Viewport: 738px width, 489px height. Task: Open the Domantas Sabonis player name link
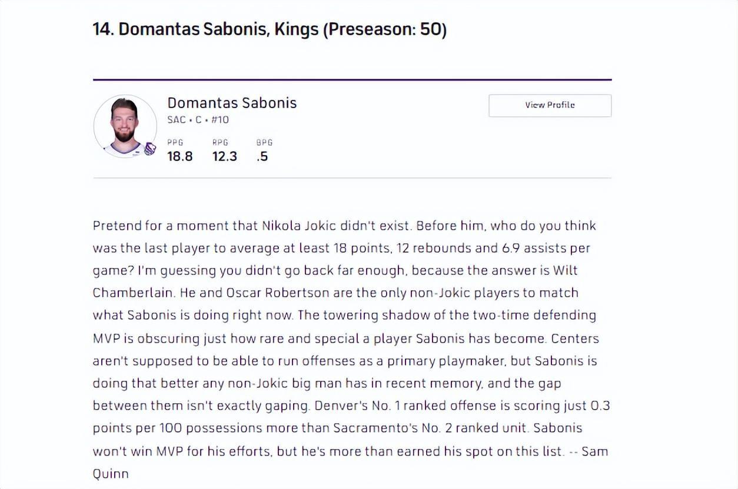pos(232,103)
